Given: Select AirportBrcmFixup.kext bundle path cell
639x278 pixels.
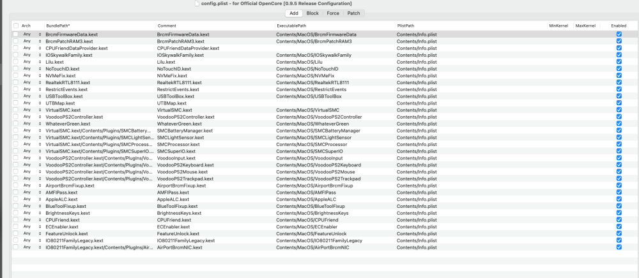Looking at the screenshot, I should pyautogui.click(x=70, y=186).
